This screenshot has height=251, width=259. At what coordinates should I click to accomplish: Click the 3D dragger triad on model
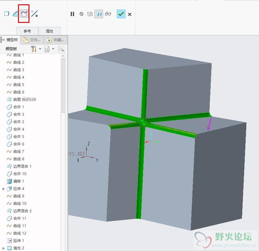tap(151, 138)
